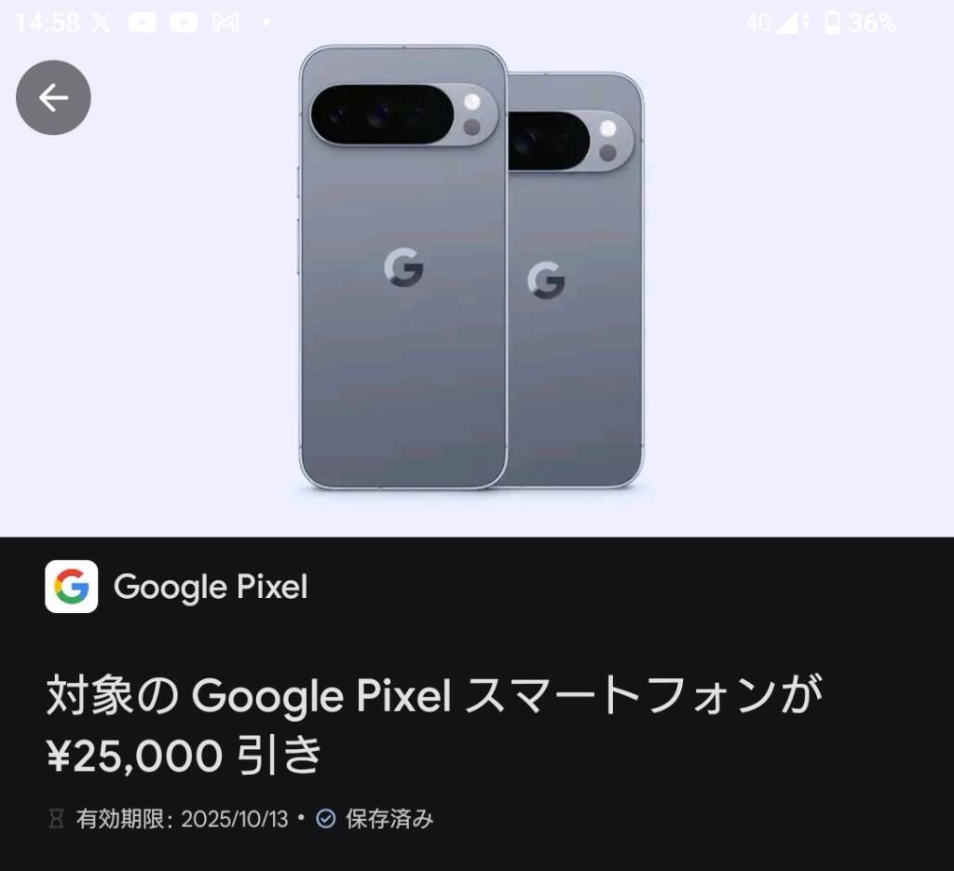The image size is (954, 871).
Task: Tap the second YouTube notification icon
Action: 184,23
